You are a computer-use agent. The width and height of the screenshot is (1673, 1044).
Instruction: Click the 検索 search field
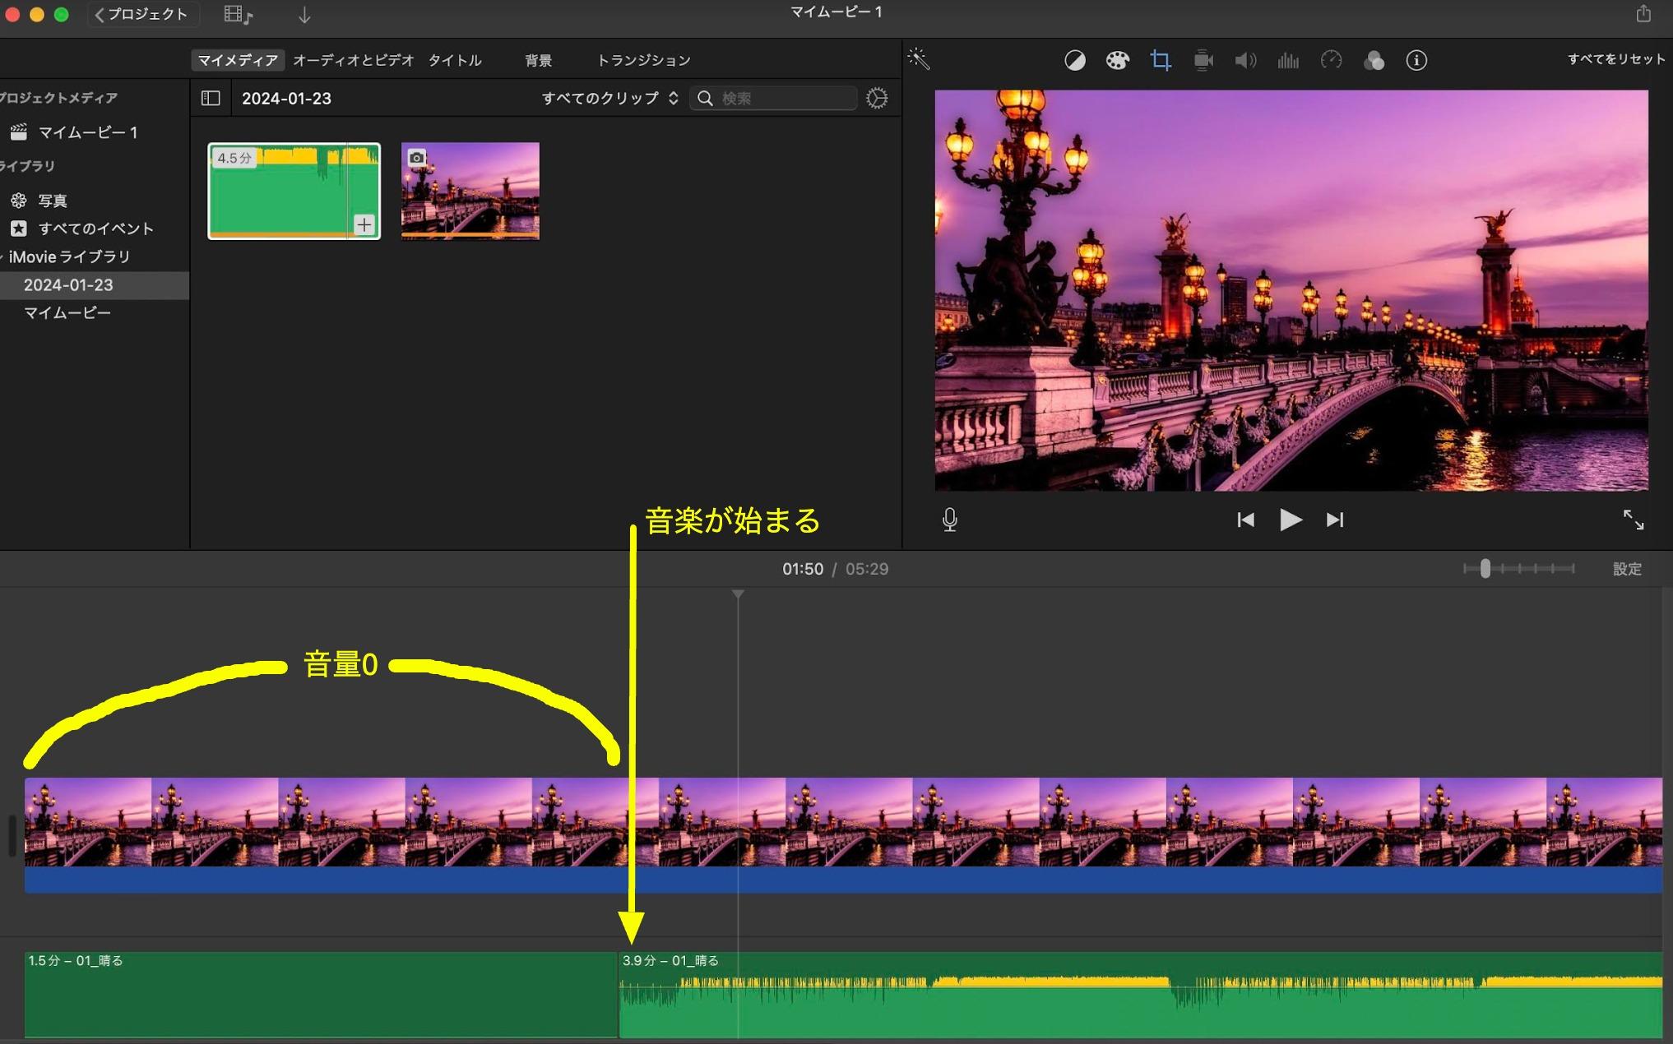(774, 99)
